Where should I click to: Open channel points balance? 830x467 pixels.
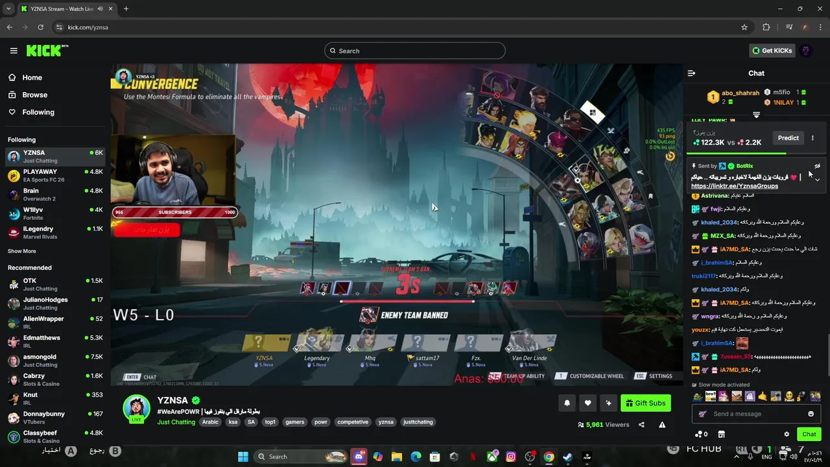(x=701, y=434)
